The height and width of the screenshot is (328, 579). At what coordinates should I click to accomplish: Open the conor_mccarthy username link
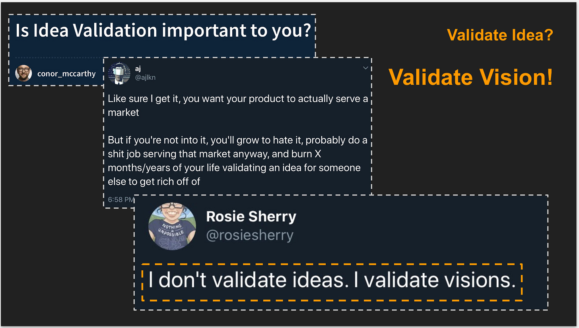pos(66,74)
